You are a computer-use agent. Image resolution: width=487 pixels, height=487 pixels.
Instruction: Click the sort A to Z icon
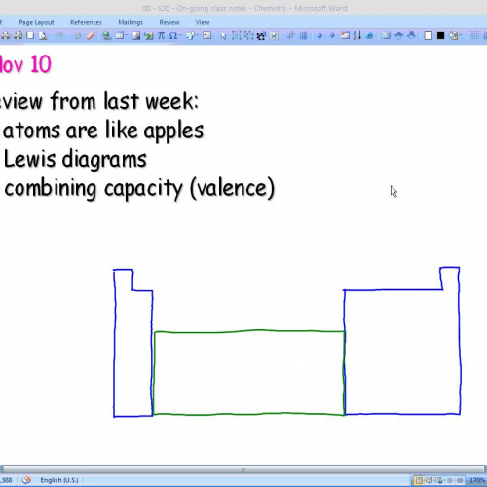pos(357,36)
